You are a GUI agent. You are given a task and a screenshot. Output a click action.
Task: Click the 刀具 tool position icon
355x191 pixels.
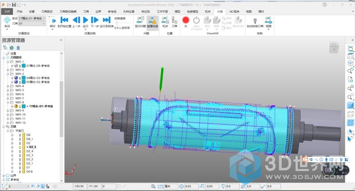[174, 20]
